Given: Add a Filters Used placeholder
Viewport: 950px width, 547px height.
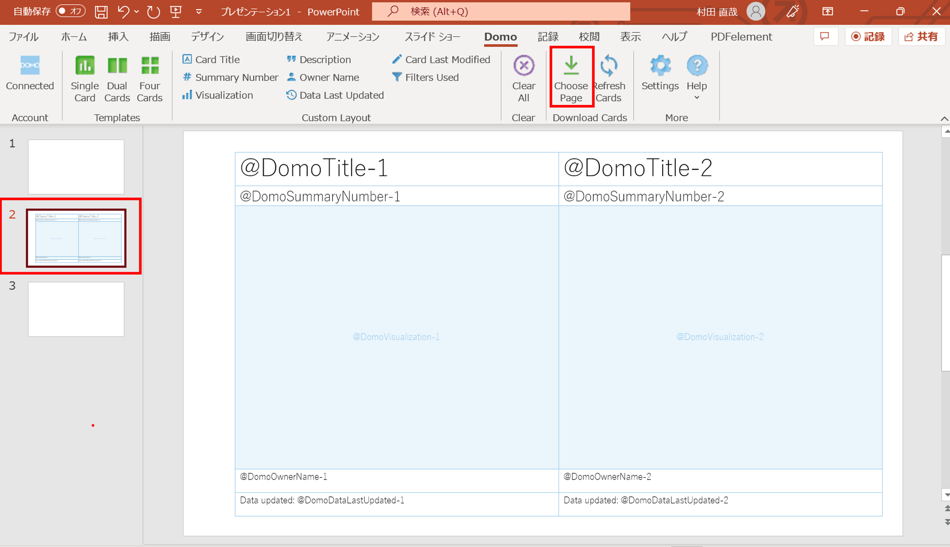Looking at the screenshot, I should (426, 77).
